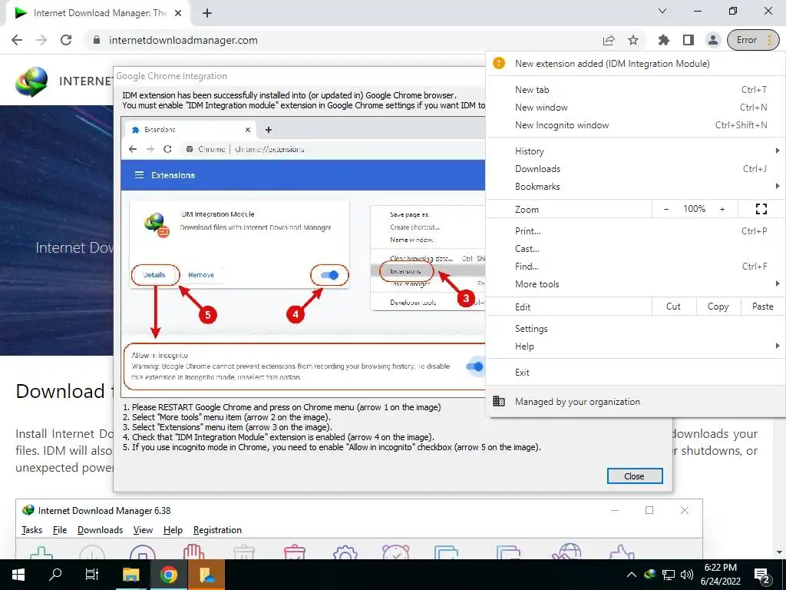This screenshot has height=590, width=786.
Task: Expand the History submenu
Action: [x=636, y=151]
